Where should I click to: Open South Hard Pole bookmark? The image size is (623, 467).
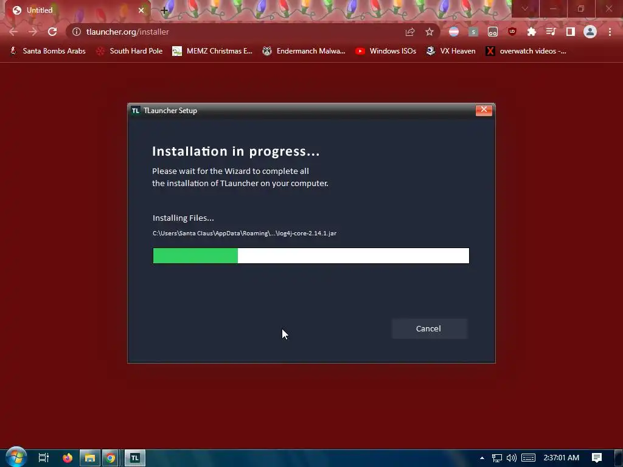pos(130,51)
